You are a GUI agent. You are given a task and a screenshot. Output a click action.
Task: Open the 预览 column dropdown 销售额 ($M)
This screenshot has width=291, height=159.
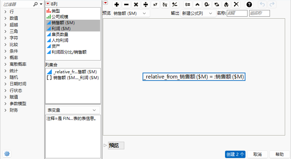131,13
